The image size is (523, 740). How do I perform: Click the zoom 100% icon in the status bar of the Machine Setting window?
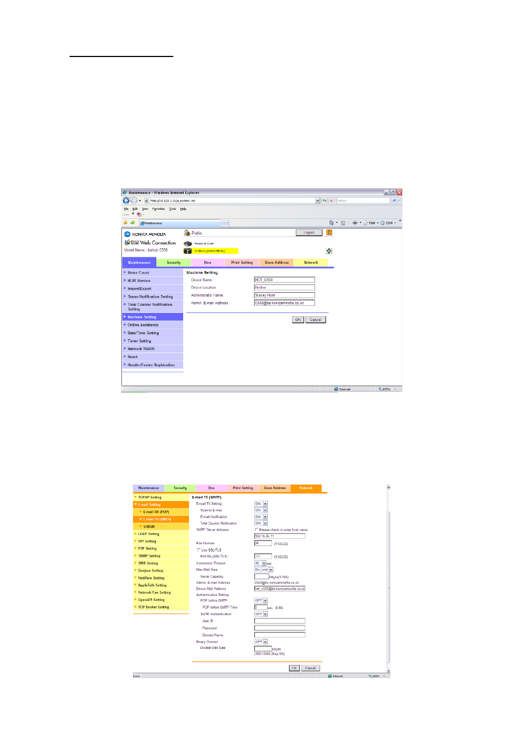[x=380, y=389]
